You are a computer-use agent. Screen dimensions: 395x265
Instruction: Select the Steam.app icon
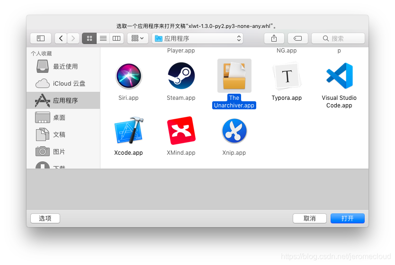181,76
